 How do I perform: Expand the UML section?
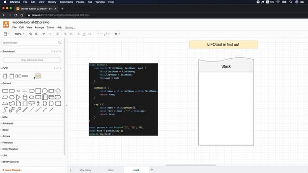point(5,155)
